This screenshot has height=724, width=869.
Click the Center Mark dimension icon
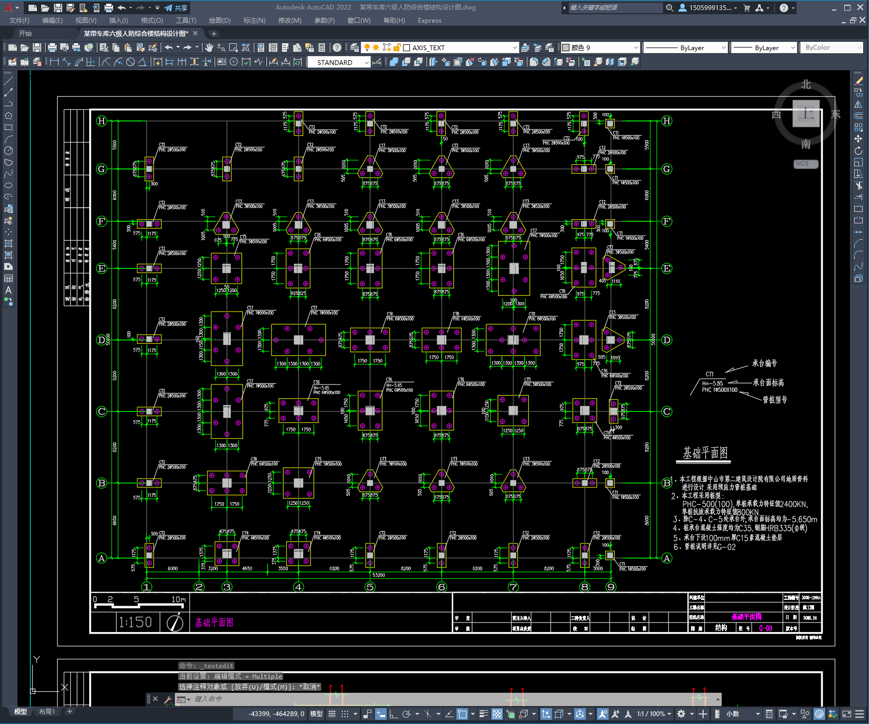[234, 62]
